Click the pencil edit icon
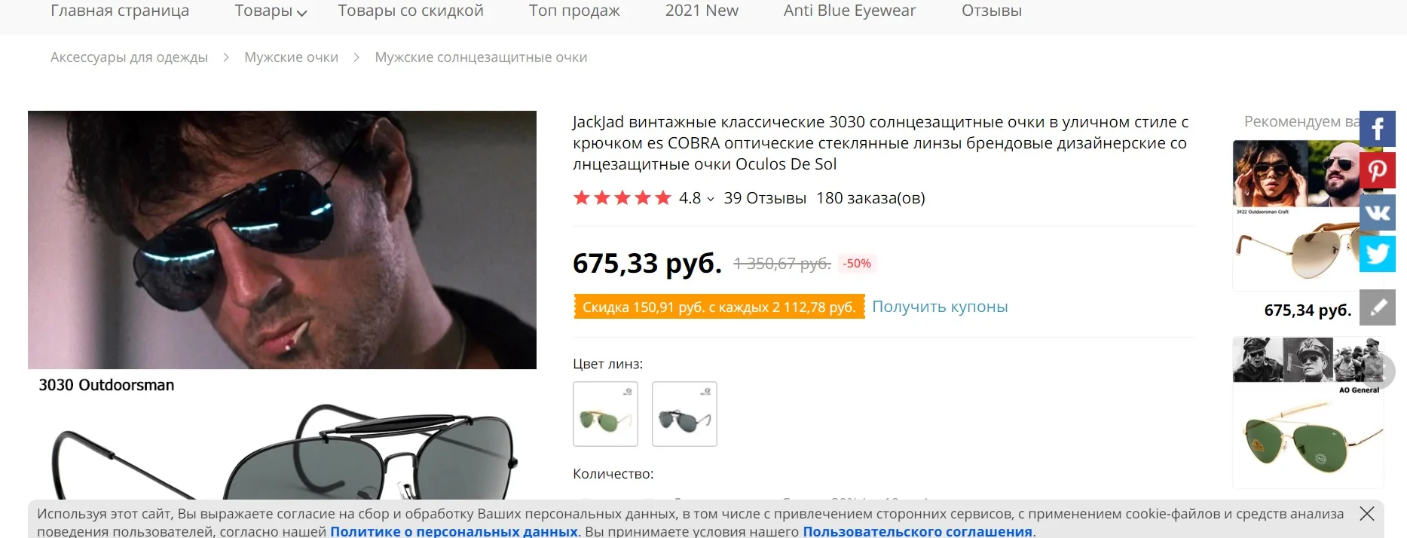 (x=1378, y=307)
